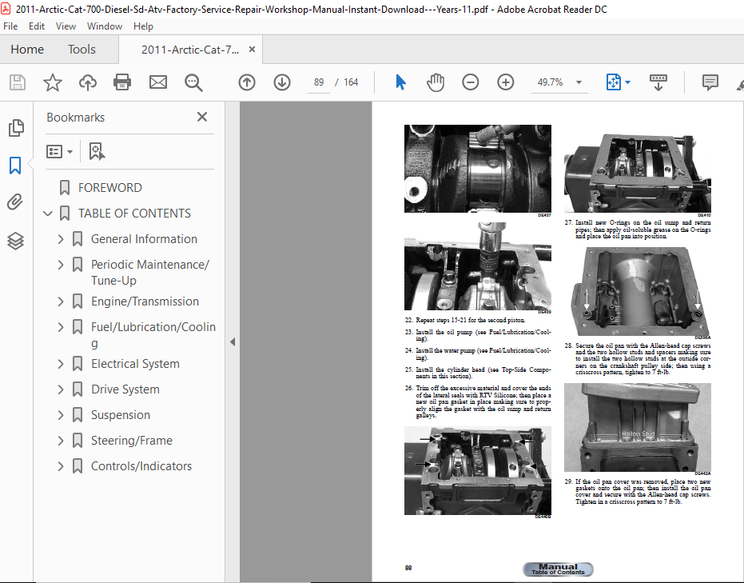Expand the Steering/Frame bookmark
Screen dimensions: 744x583
coord(61,441)
